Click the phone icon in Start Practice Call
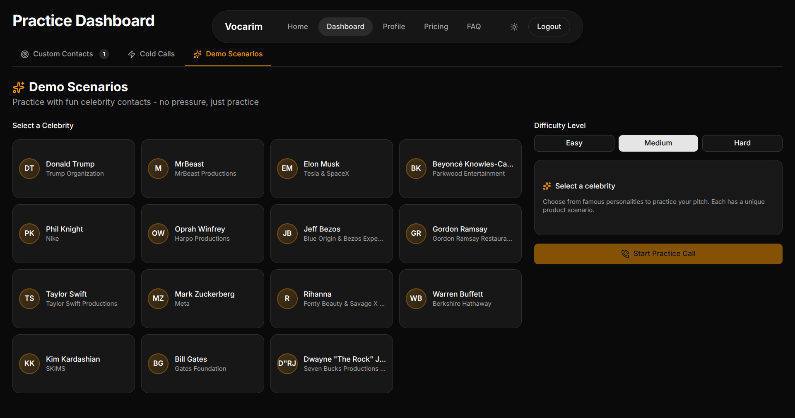 coord(625,254)
